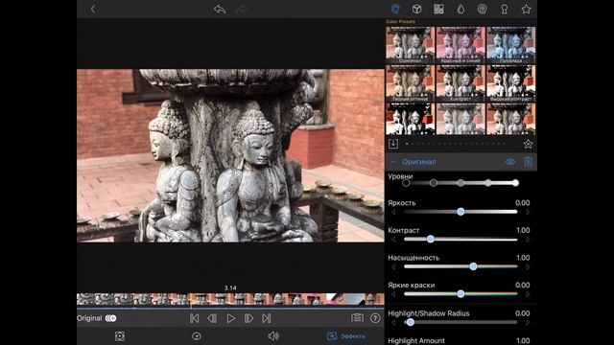Save the current settings as preset

pyautogui.click(x=393, y=144)
